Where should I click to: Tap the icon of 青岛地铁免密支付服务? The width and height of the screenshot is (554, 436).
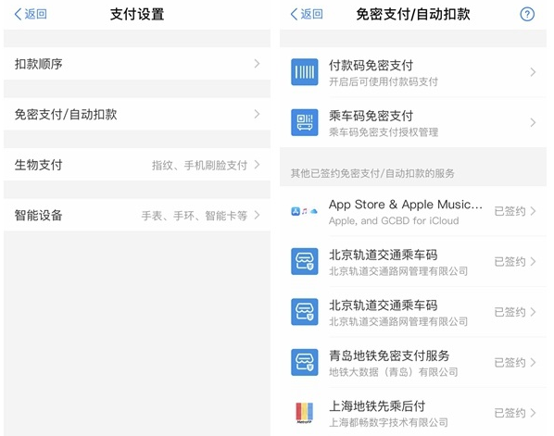(304, 362)
